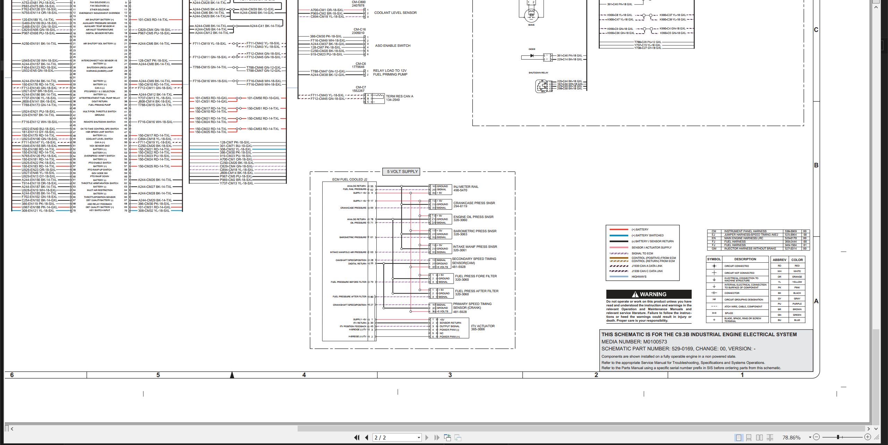Select continuous page layout

(x=749, y=438)
